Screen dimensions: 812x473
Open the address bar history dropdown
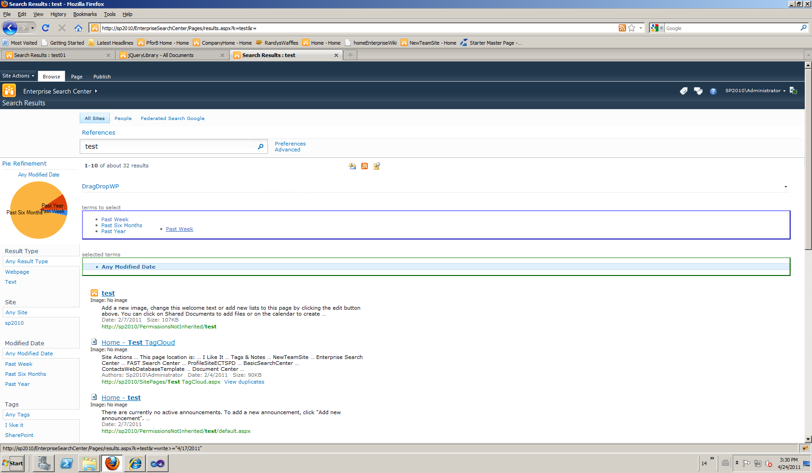(x=641, y=28)
